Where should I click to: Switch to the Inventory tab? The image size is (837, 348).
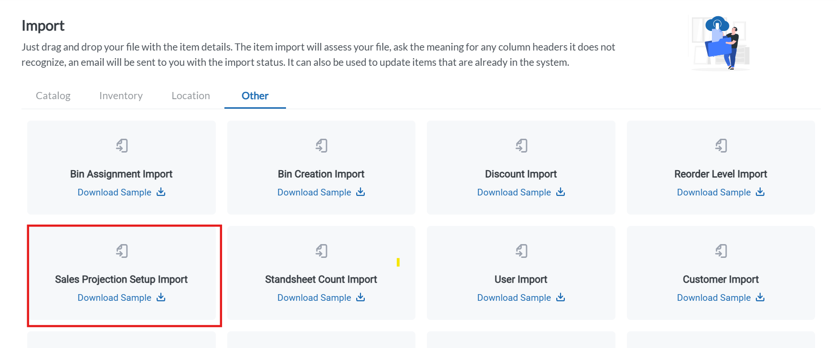121,96
